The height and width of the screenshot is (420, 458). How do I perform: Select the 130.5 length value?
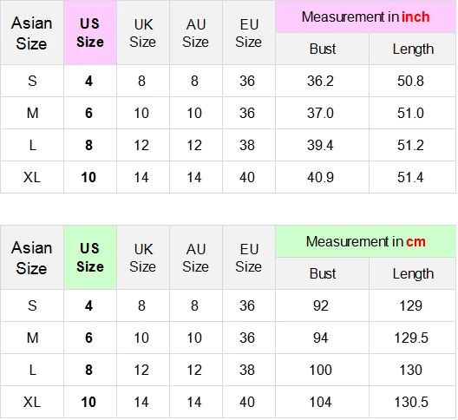pos(411,402)
